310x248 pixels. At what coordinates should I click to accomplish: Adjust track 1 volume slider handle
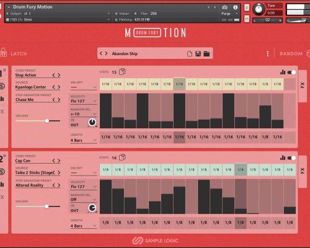click(x=47, y=121)
